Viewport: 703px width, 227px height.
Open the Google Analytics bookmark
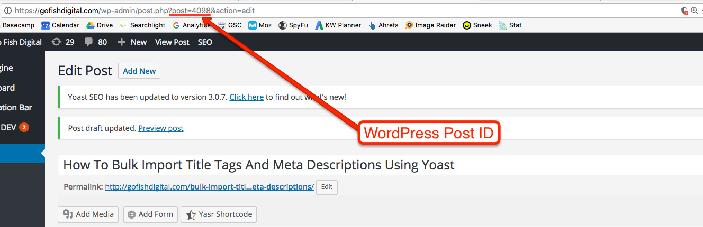coord(192,25)
